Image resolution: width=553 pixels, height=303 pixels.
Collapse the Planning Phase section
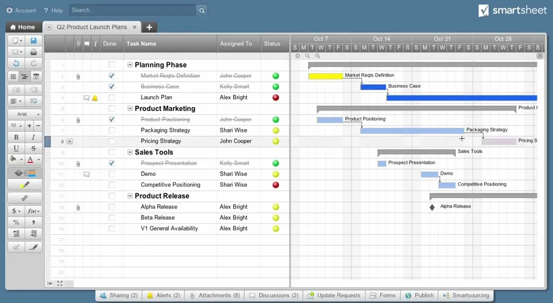(130, 65)
